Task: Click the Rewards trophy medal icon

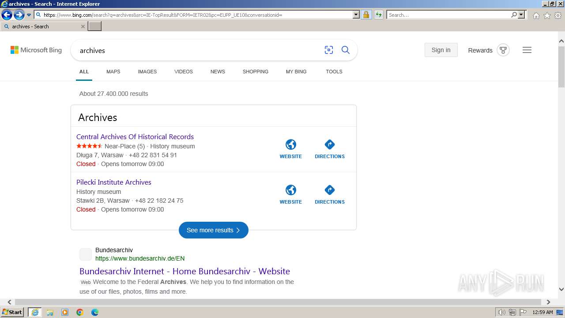Action: pos(503,50)
